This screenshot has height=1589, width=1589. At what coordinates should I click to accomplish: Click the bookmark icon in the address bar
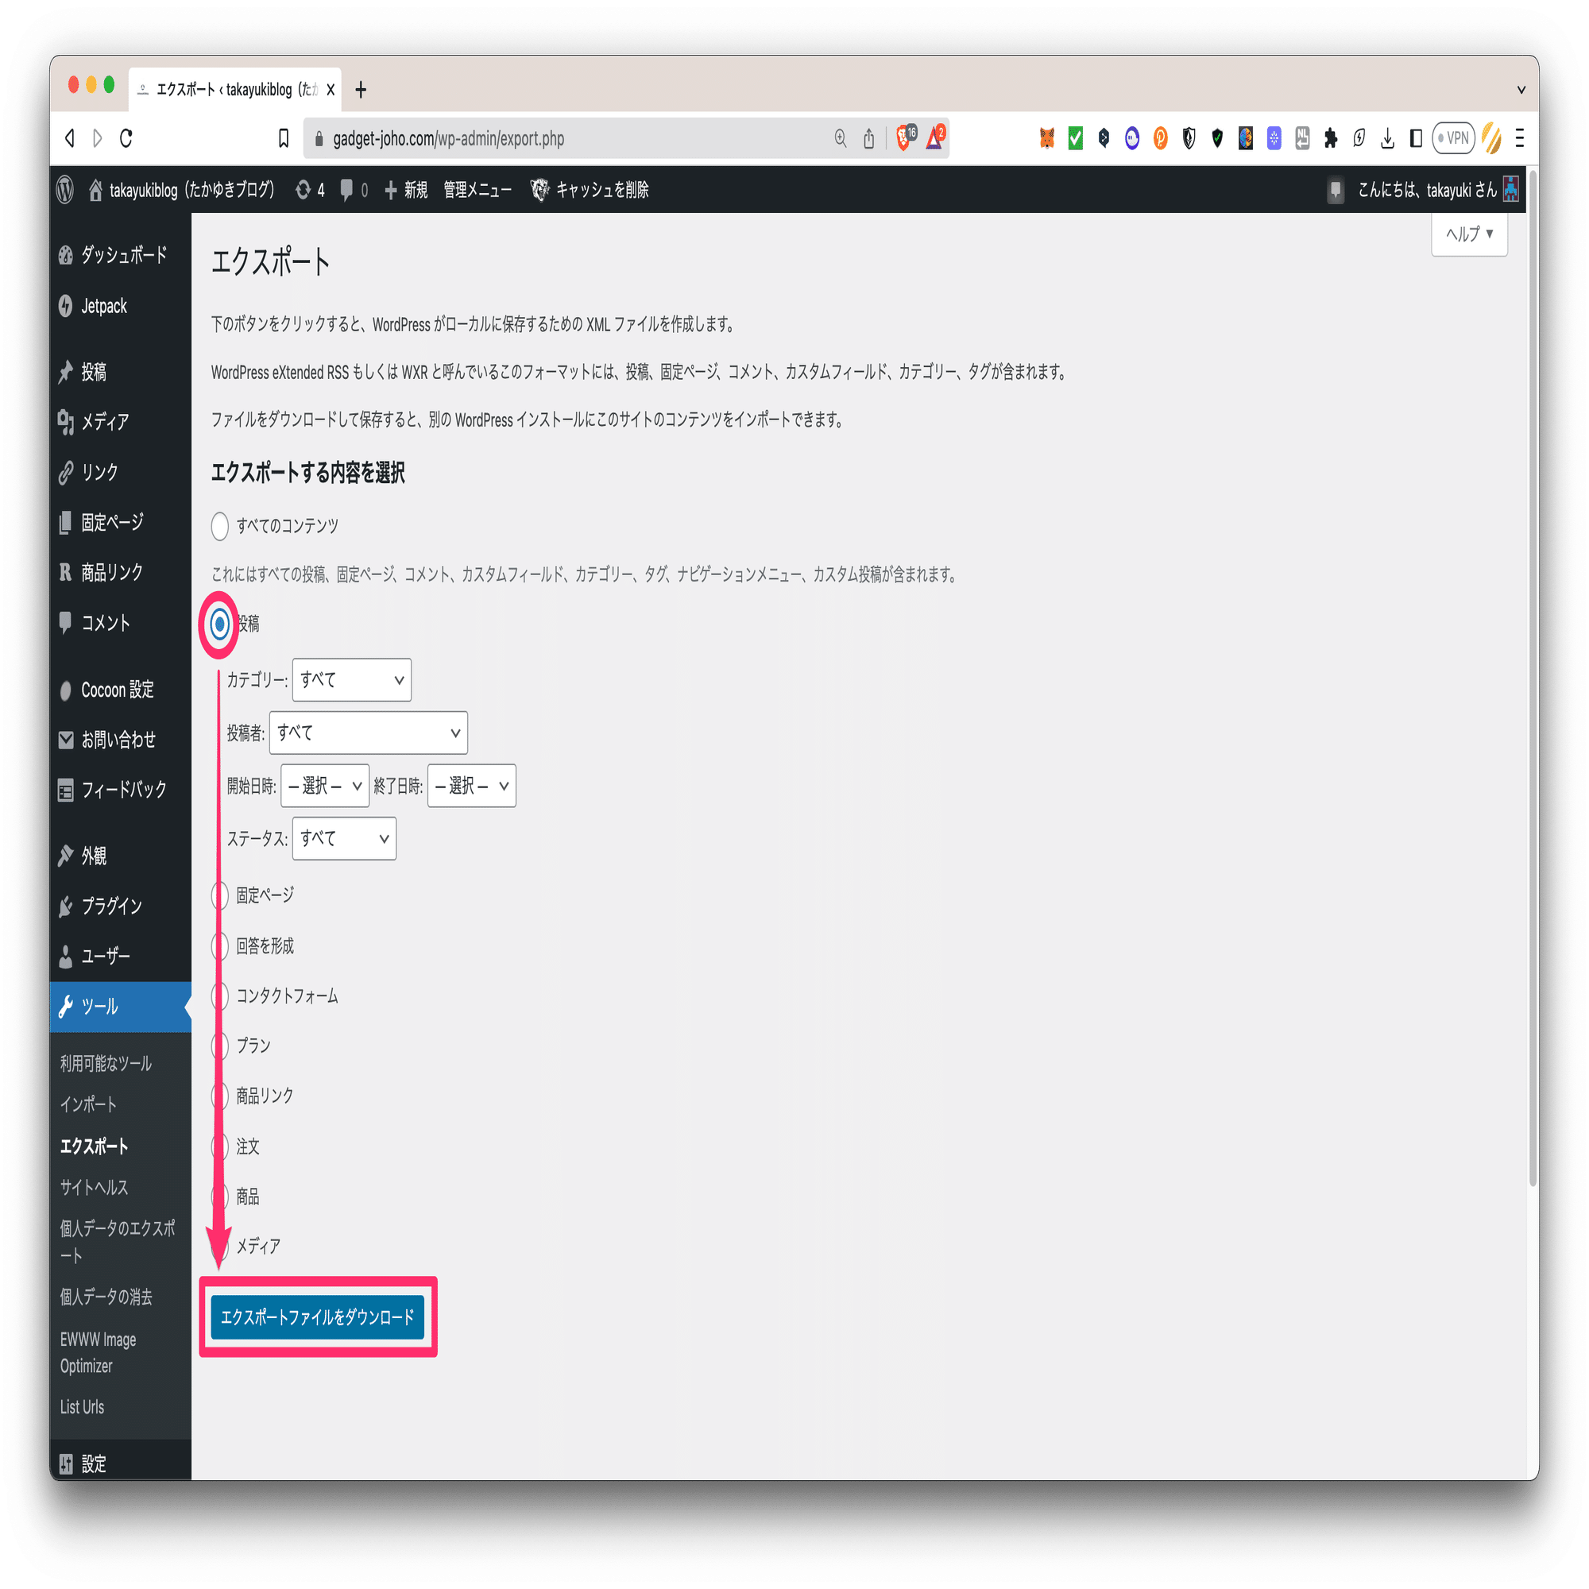pos(284,138)
